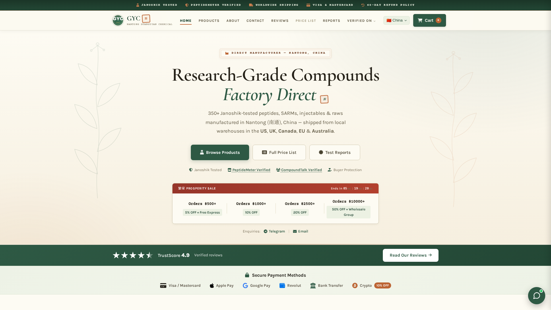
Task: Click the 10% OFF tag under Orders $1000+
Action: pos(251,212)
